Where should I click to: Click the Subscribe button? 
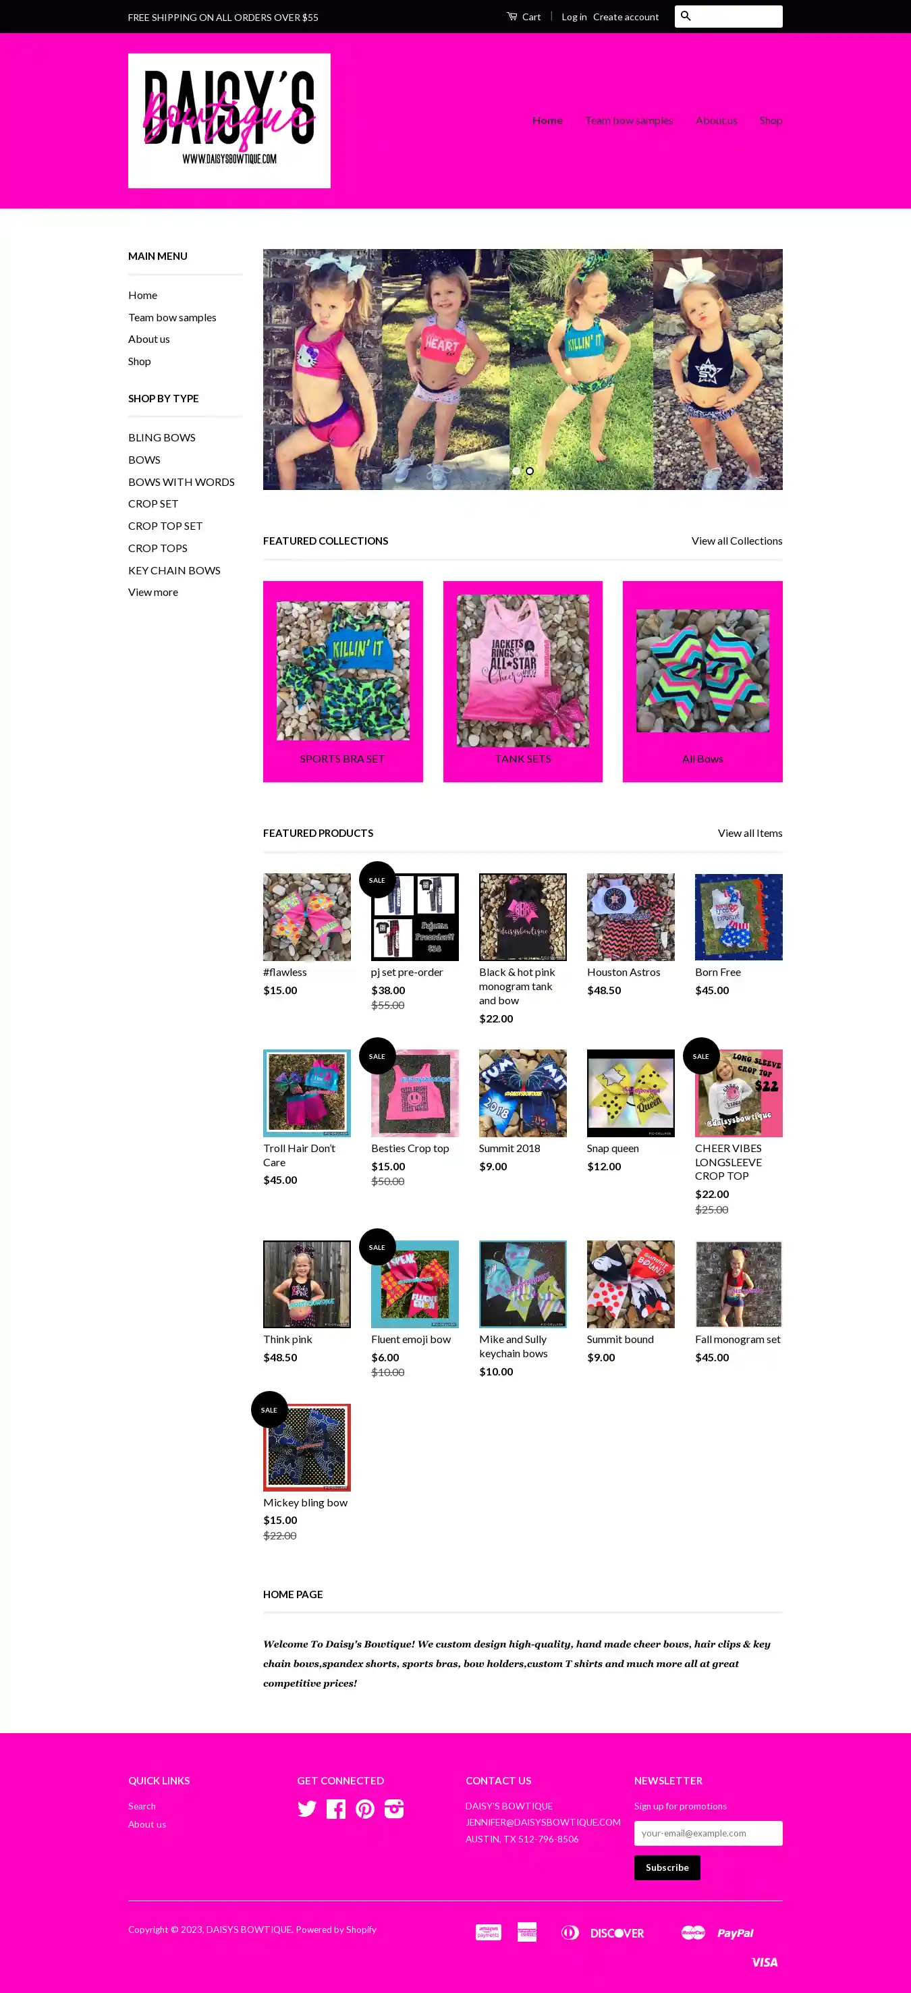click(x=667, y=1867)
